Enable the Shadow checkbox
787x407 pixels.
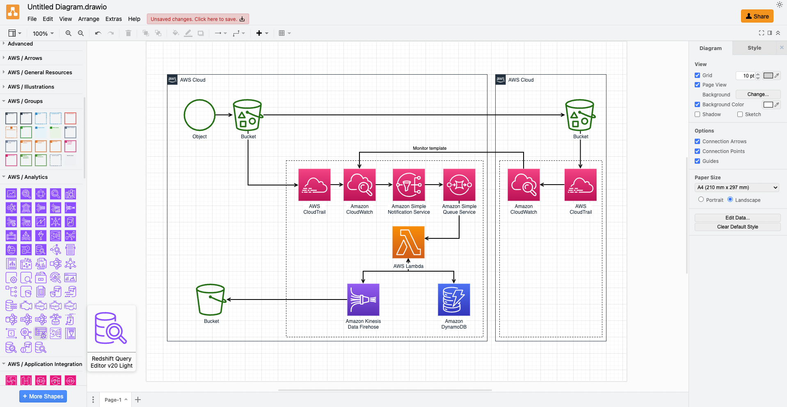pyautogui.click(x=697, y=114)
